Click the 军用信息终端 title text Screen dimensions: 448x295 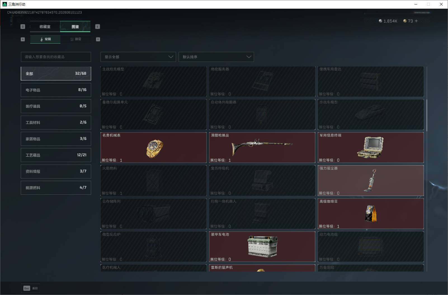point(330,135)
